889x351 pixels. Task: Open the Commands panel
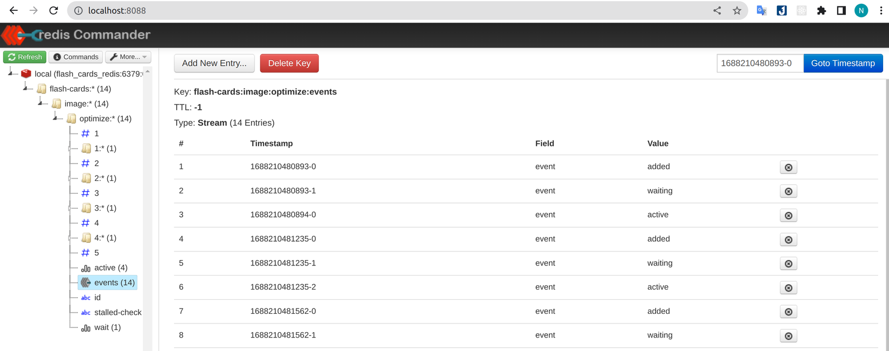76,57
